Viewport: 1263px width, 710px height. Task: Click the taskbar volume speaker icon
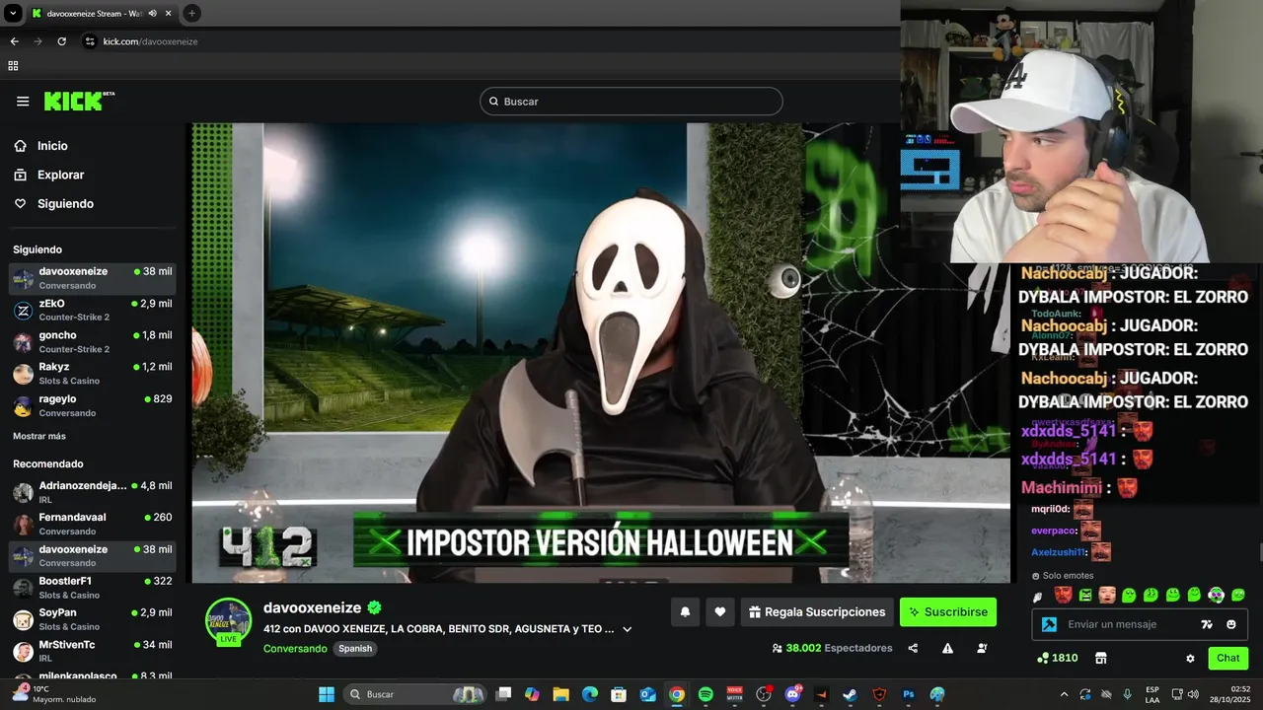tap(1194, 694)
